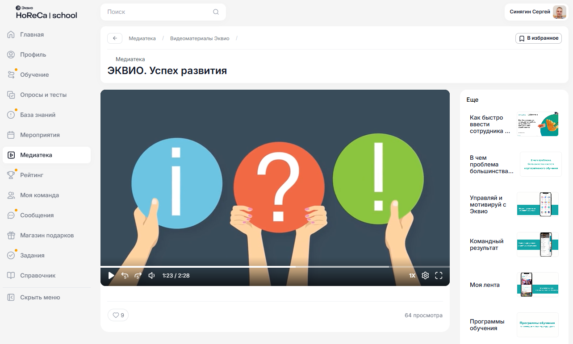This screenshot has height=344, width=573.
Task: Open the Главная menu item
Action: (46, 35)
